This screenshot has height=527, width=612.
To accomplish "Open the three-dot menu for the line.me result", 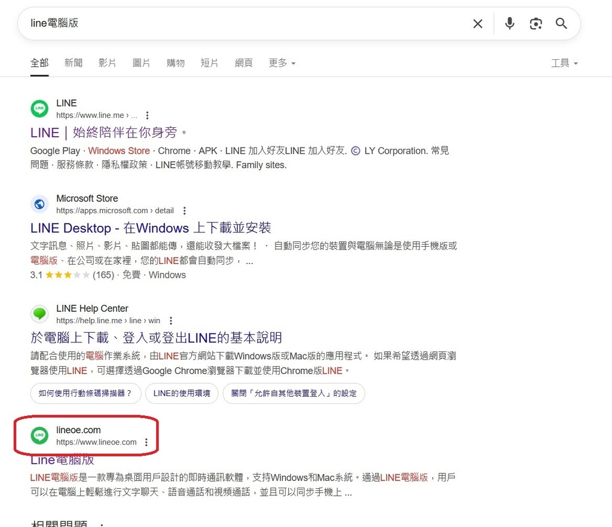I will (147, 115).
